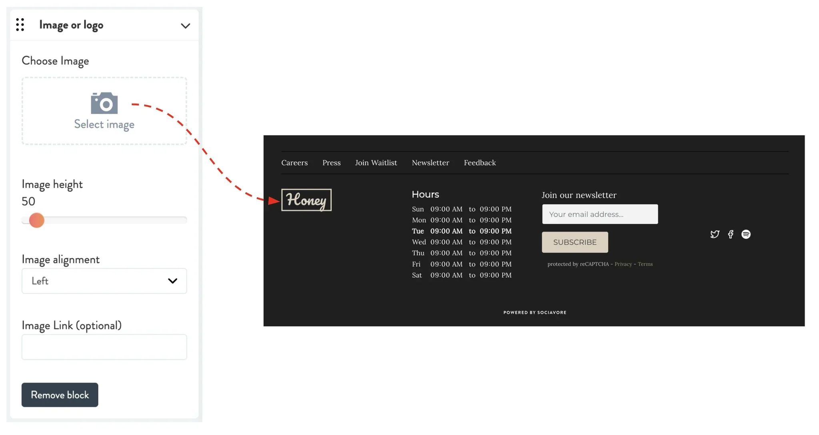
Task: Open the reCAPTCHA Terms link
Action: [x=645, y=264]
